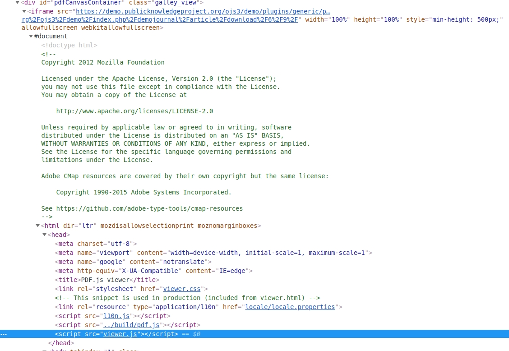
Task: Select the meta charset utf-8 element
Action: click(95, 244)
